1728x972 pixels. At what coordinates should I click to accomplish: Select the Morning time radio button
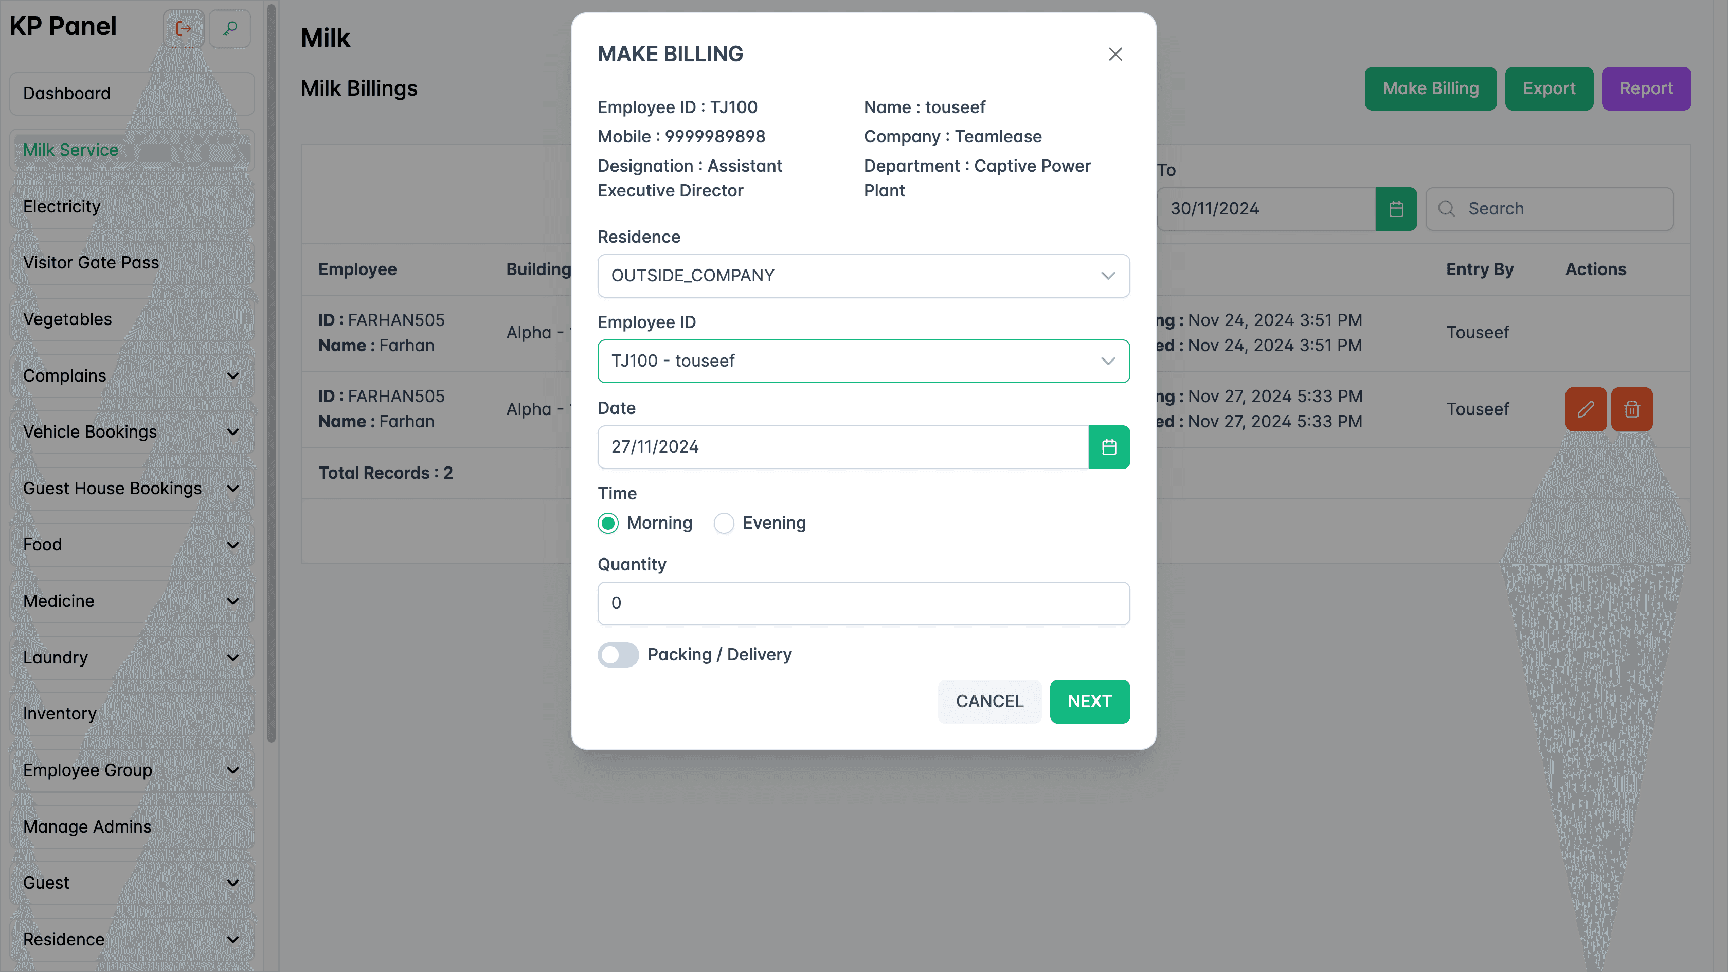tap(608, 523)
